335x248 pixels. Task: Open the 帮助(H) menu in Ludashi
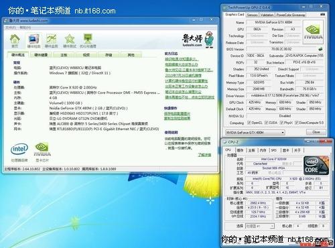pos(25,27)
